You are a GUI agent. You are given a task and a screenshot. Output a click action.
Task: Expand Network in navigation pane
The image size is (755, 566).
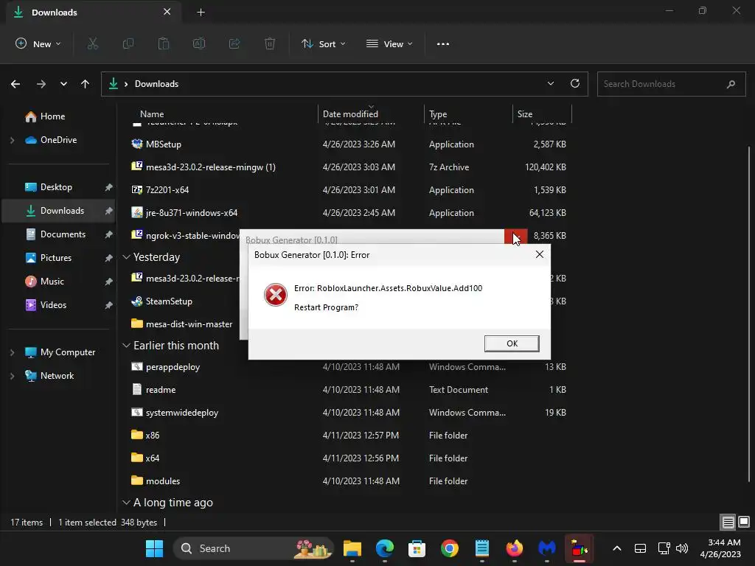12,376
